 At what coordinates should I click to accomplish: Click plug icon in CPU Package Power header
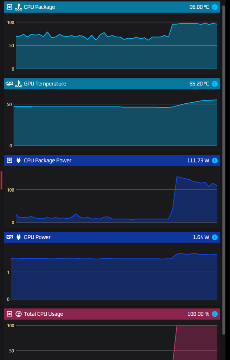(18, 161)
